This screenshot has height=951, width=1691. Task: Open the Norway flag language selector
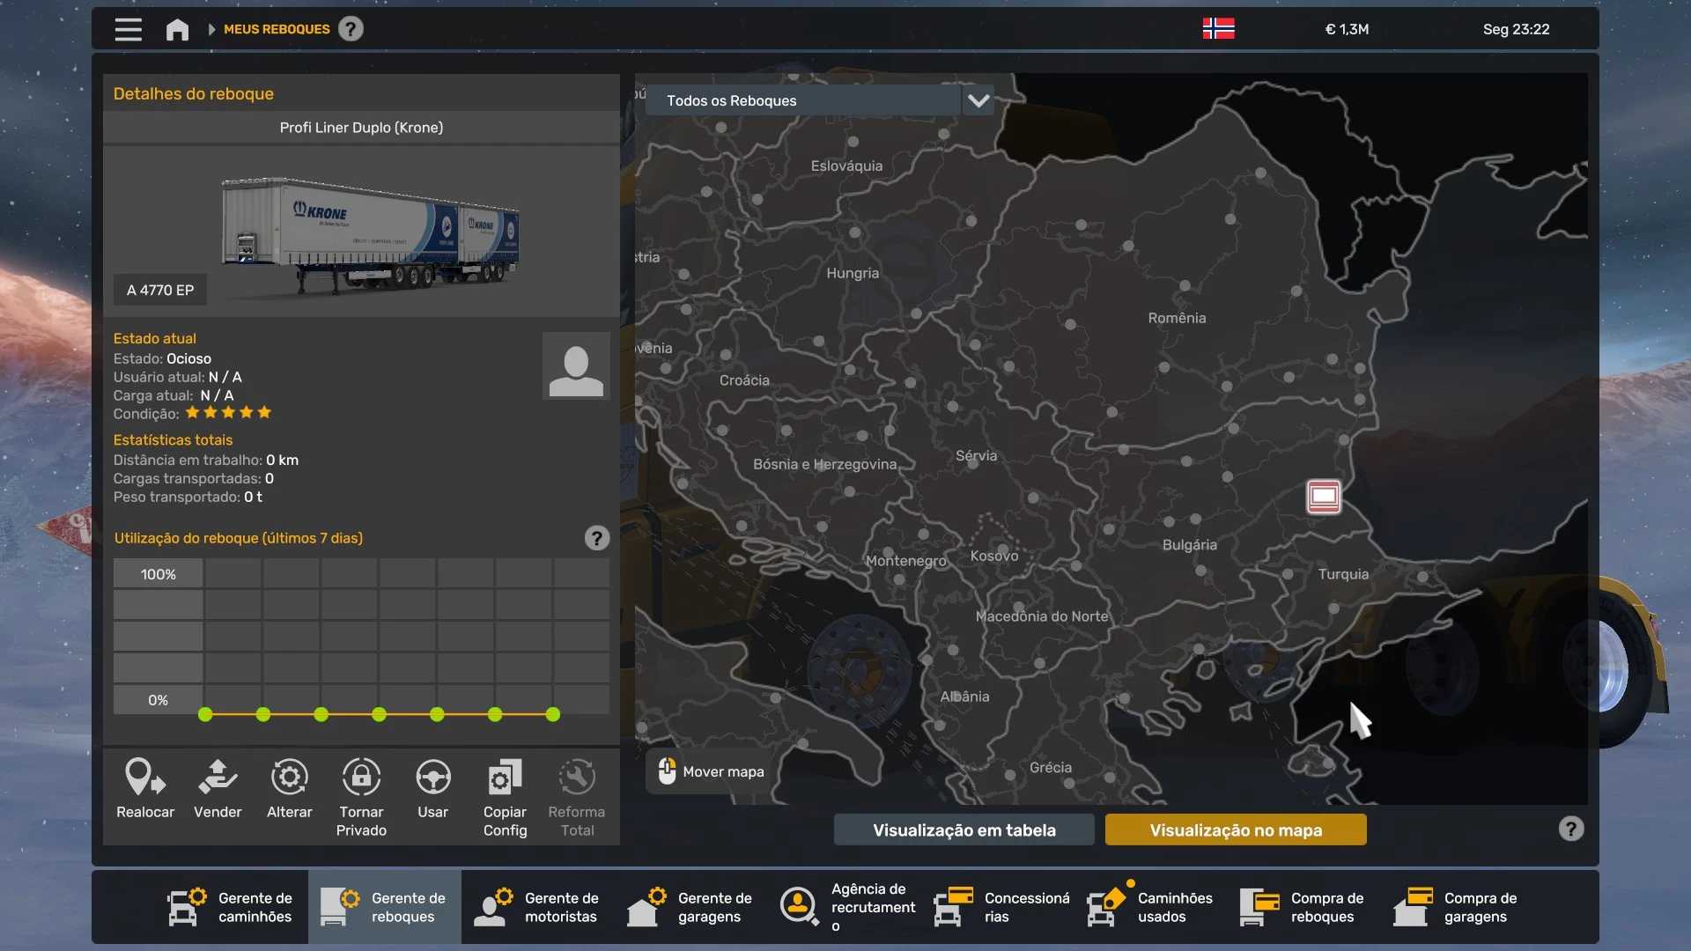[1218, 29]
